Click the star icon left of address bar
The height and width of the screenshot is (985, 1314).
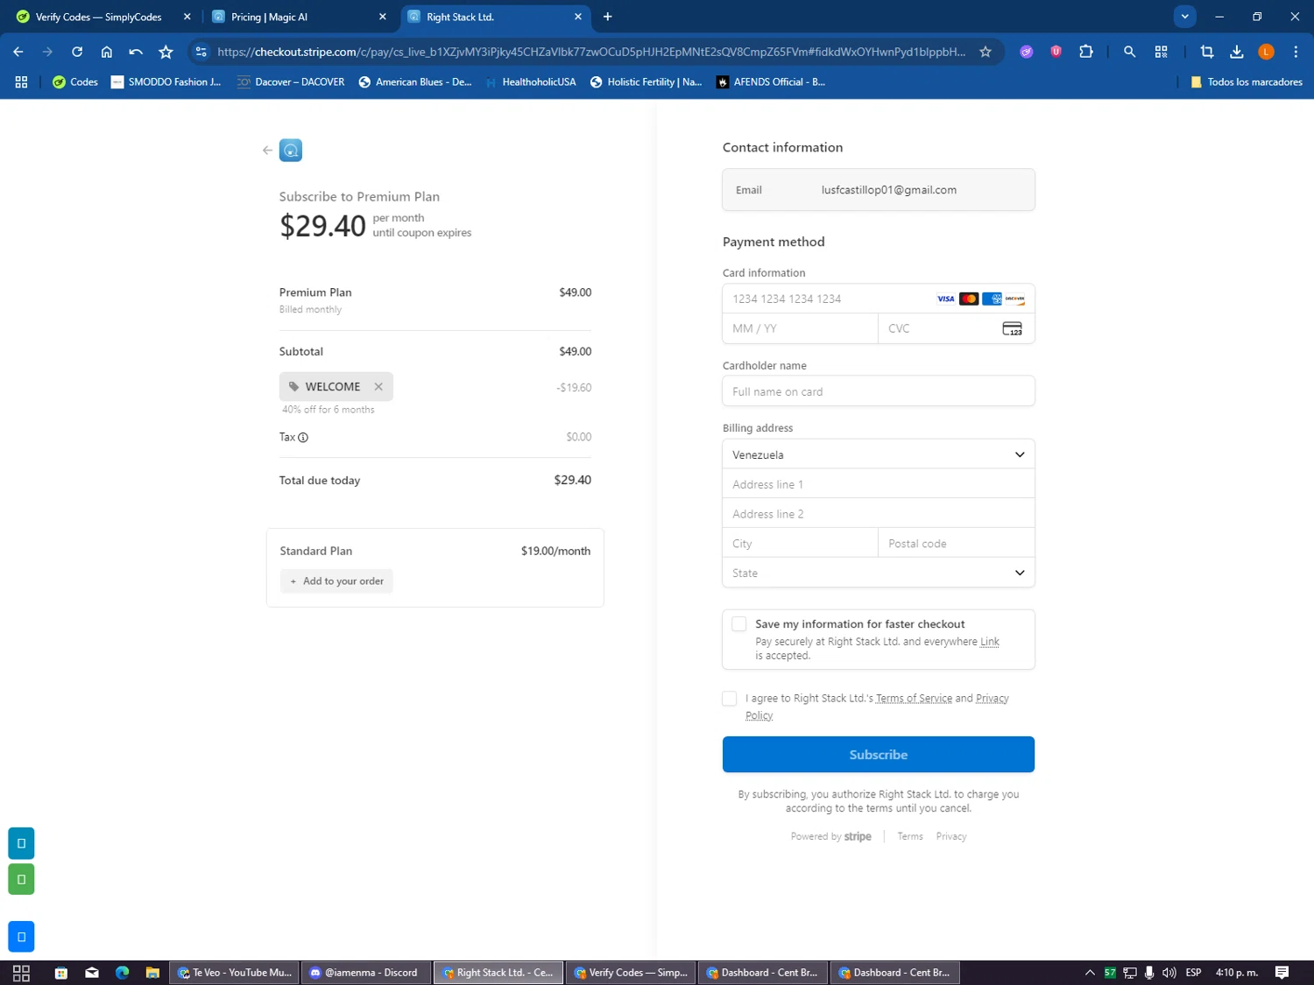pyautogui.click(x=166, y=52)
